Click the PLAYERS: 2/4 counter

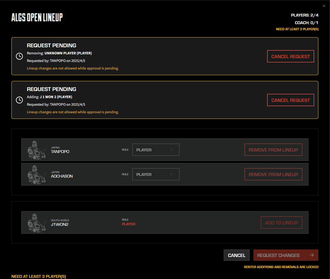305,15
